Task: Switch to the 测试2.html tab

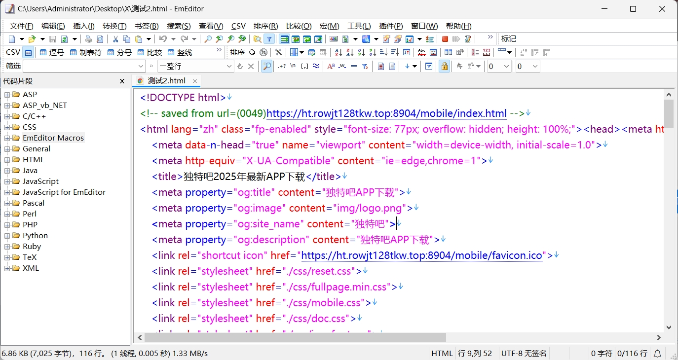Action: pos(167,81)
